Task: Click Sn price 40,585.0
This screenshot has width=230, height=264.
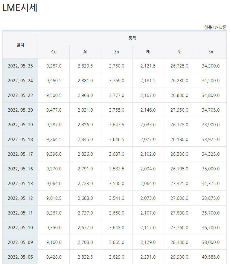Action: click(211, 257)
